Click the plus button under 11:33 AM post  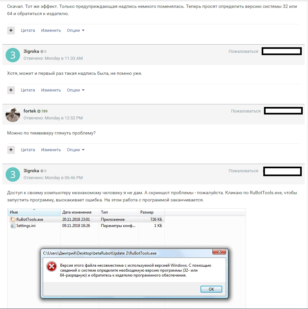click(x=11, y=90)
